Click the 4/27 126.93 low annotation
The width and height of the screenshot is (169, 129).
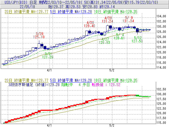(x=104, y=41)
